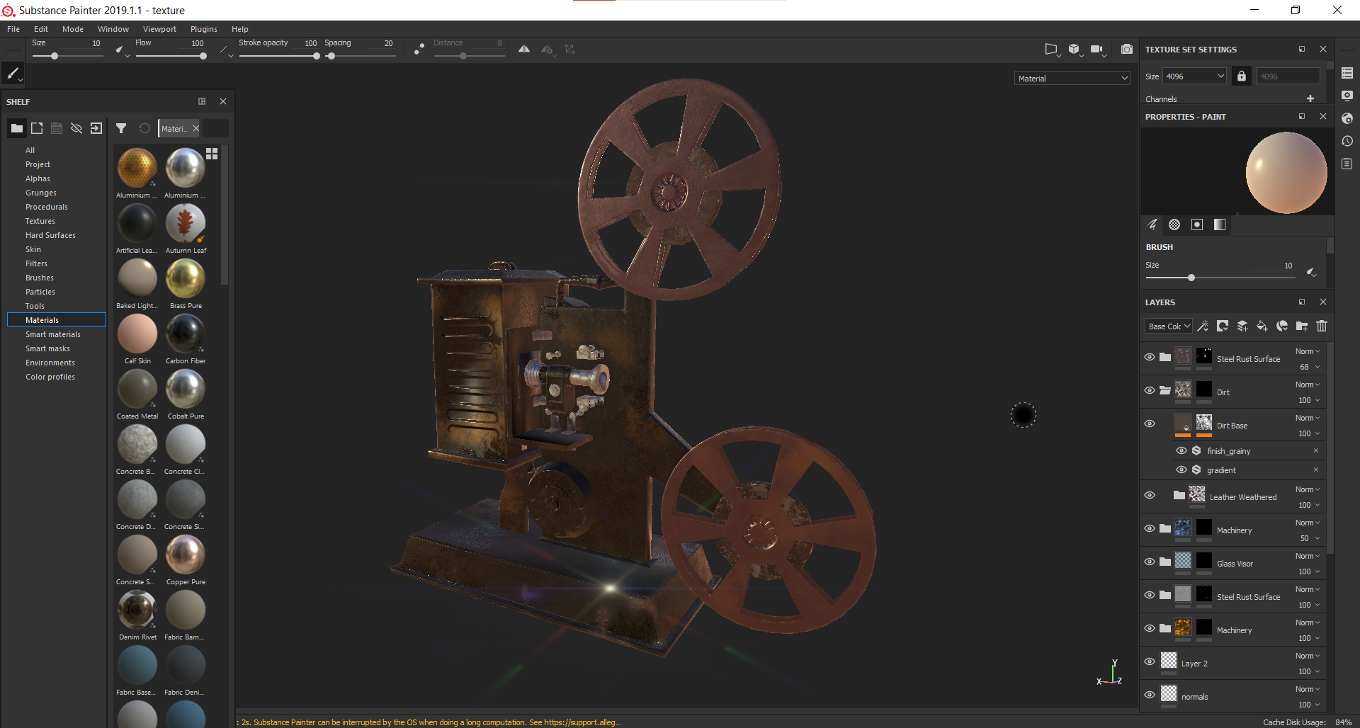The height and width of the screenshot is (728, 1360).
Task: Open the history panel icon
Action: click(x=1347, y=141)
